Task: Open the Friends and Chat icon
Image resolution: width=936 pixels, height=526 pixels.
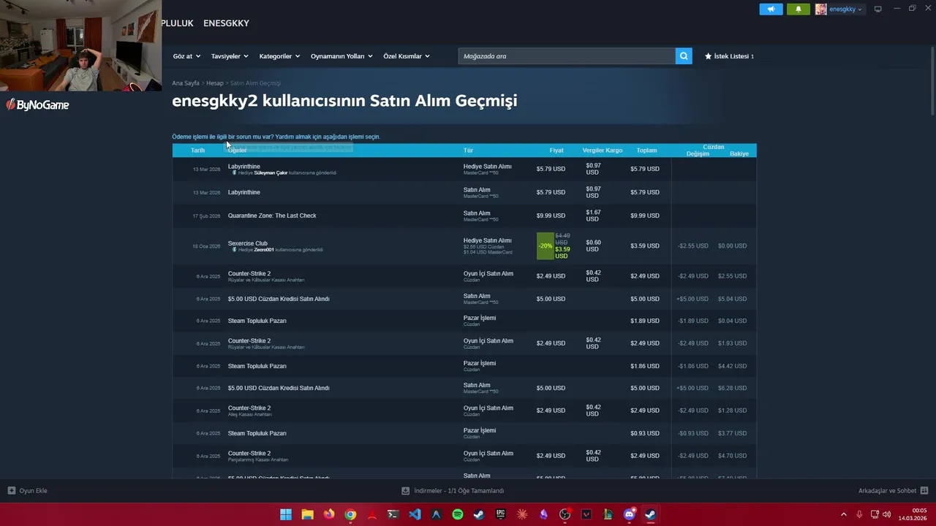Action: 924,491
